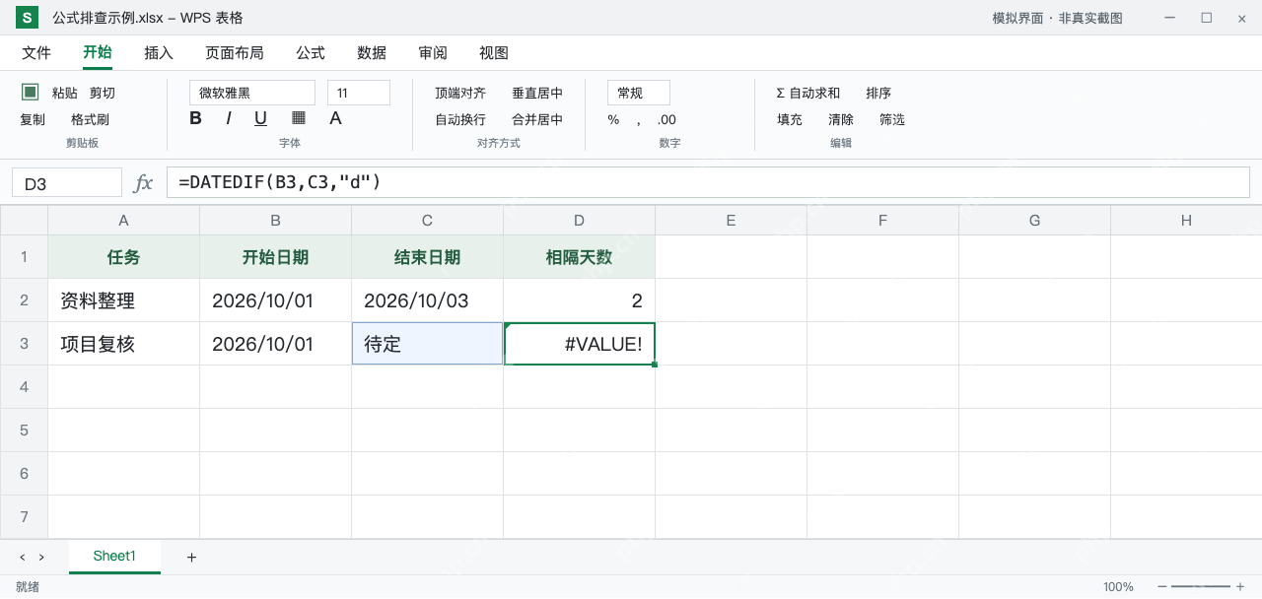Viewport: 1262px width, 599px height.
Task: Toggle bold formatting with B icon
Action: coord(195,118)
